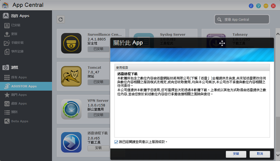Click the move icon on dialog title bar

[x=222, y=43]
